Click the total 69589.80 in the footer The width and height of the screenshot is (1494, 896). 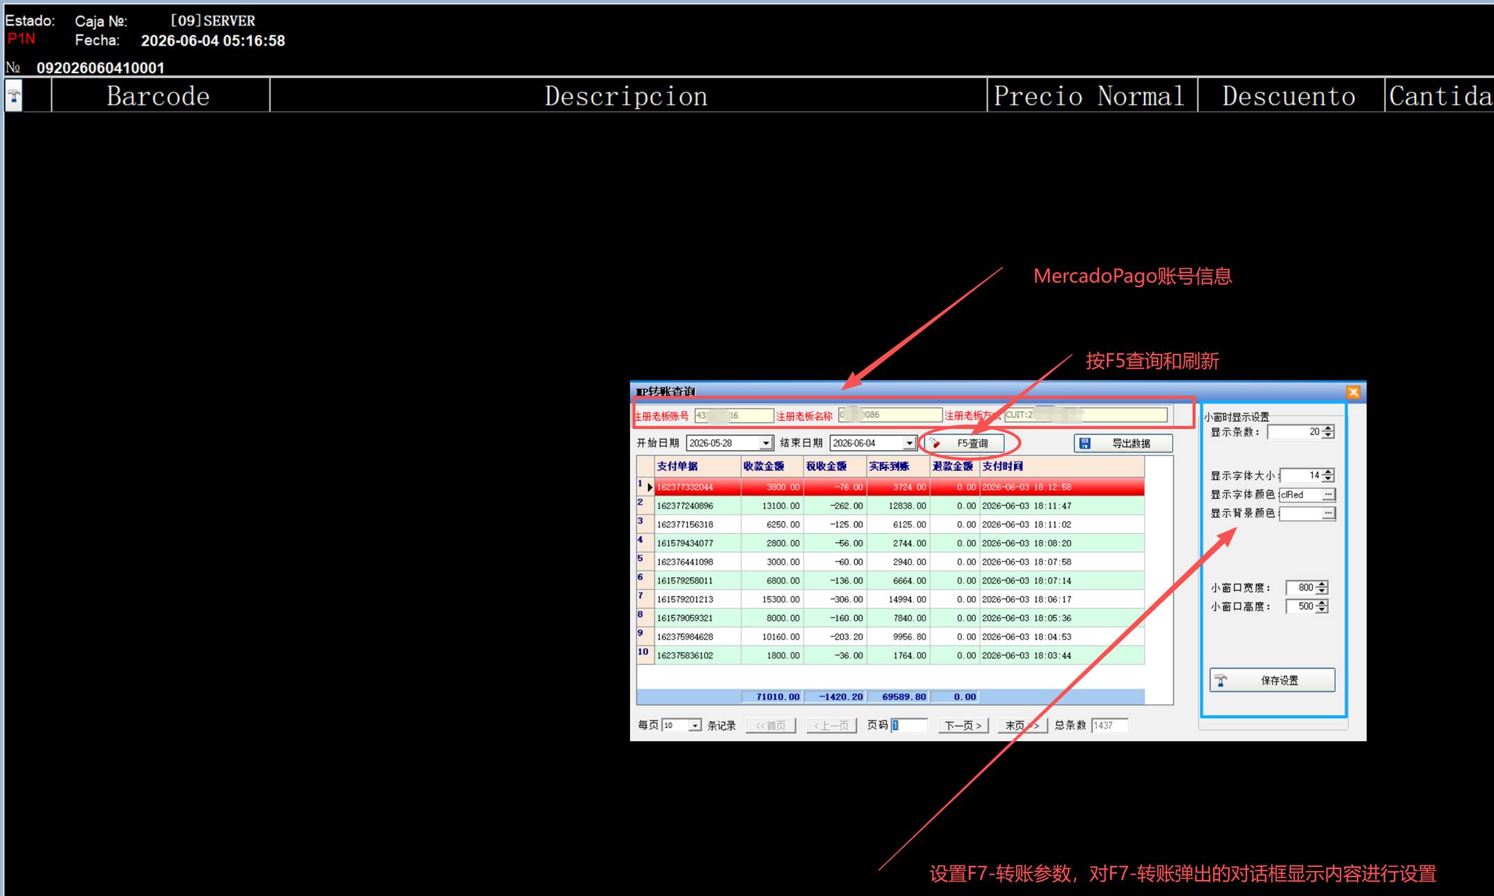pos(898,697)
